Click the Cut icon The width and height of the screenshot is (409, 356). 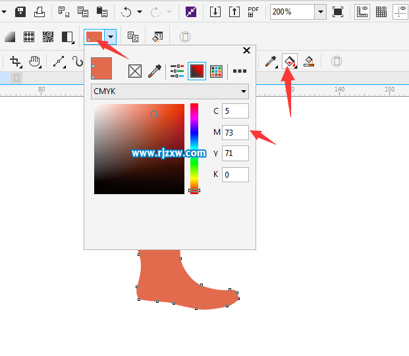[x=64, y=12]
